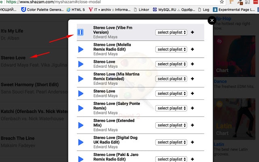This screenshot has width=259, height=162.
Task: Select Sweet Harmony (Short Edit) in background
Action: pyautogui.click(x=30, y=85)
